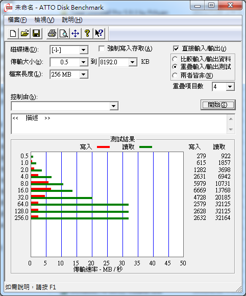Click the red 寫入 legend swatch

pyautogui.click(x=103, y=147)
